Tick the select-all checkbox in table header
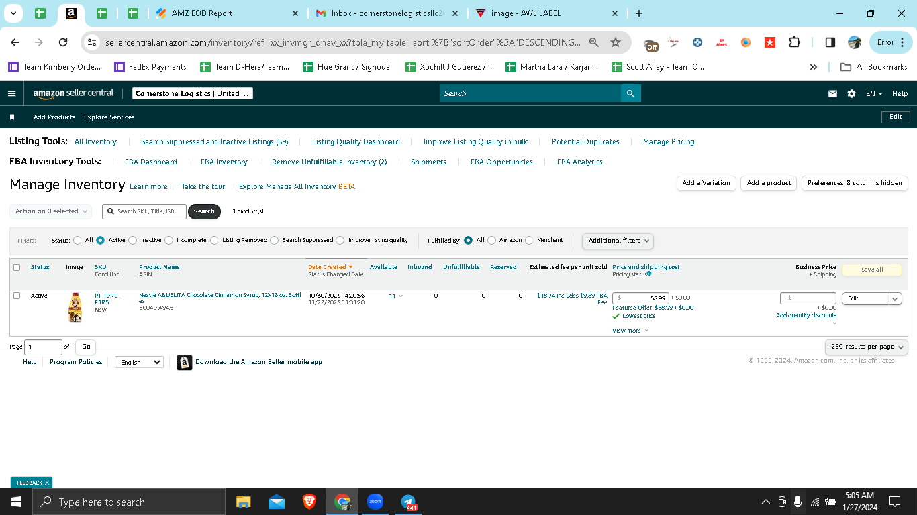The height and width of the screenshot is (515, 917). [17, 268]
